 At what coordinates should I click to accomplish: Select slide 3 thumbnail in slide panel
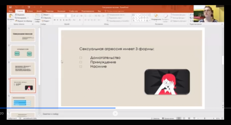[23, 69]
